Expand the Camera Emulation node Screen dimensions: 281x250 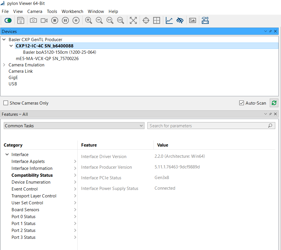coord(4,65)
